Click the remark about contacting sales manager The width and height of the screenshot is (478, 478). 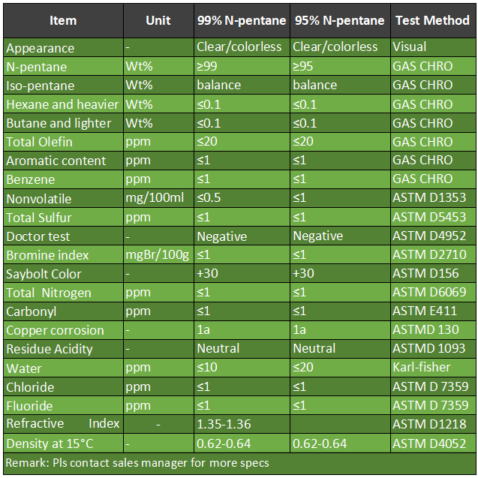tap(137, 462)
